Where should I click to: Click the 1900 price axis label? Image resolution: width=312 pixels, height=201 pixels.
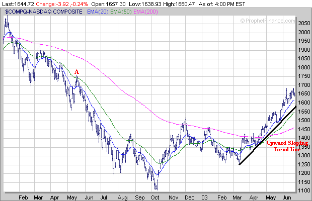point(304,50)
